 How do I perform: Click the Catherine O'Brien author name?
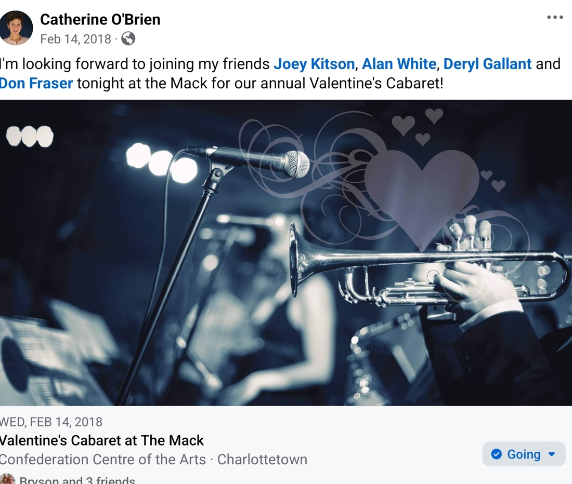tap(100, 19)
